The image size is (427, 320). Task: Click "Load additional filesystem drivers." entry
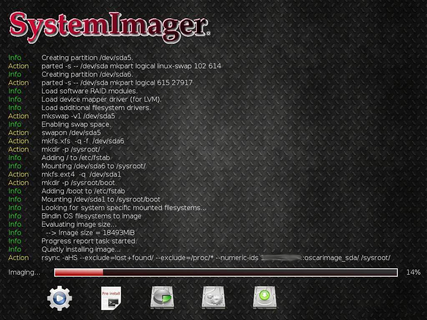[x=96, y=108]
